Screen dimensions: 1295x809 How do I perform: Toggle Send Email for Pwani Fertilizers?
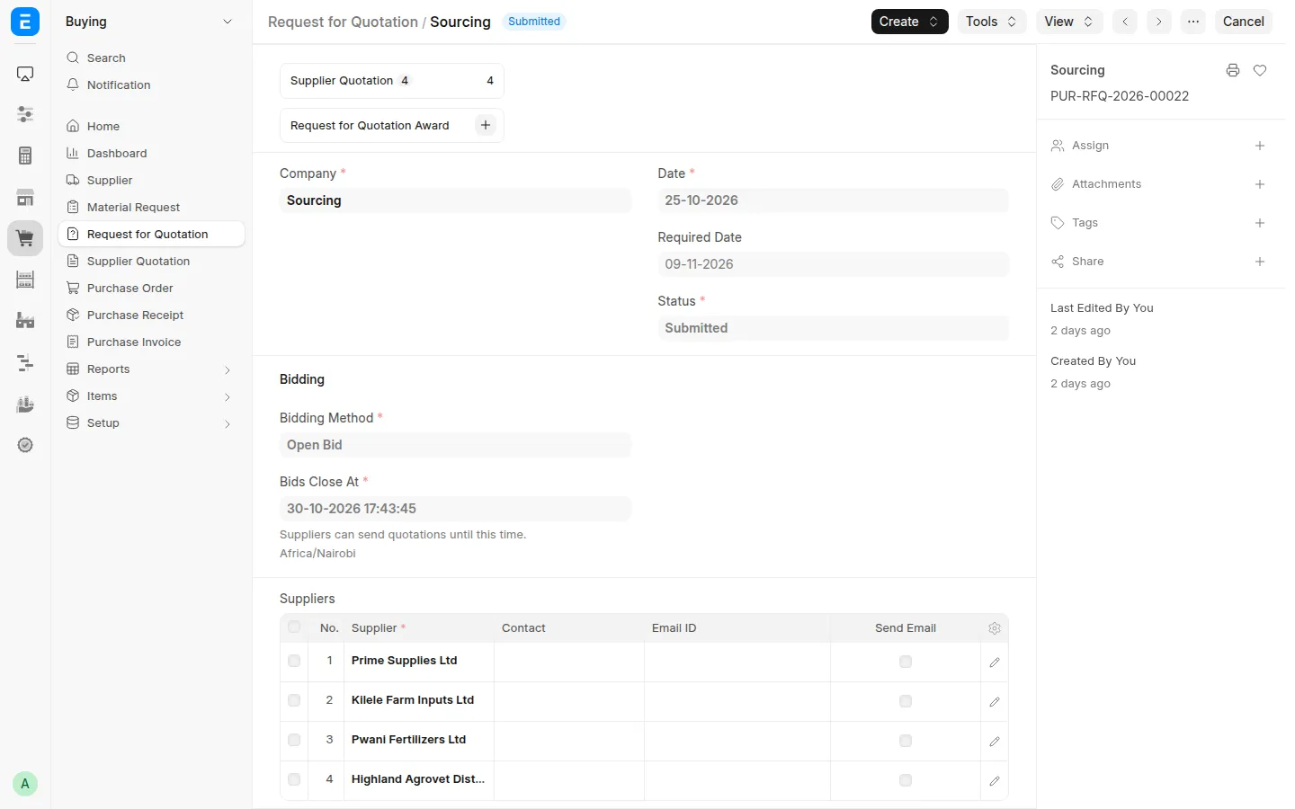(906, 741)
